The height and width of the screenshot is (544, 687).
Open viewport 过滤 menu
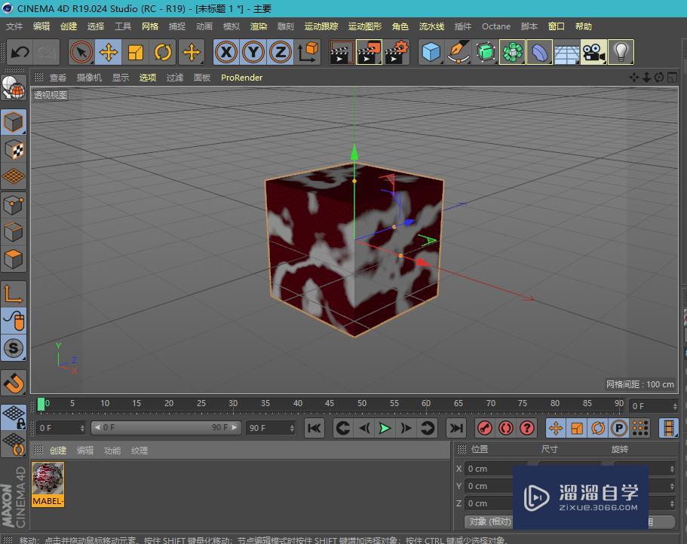click(175, 78)
